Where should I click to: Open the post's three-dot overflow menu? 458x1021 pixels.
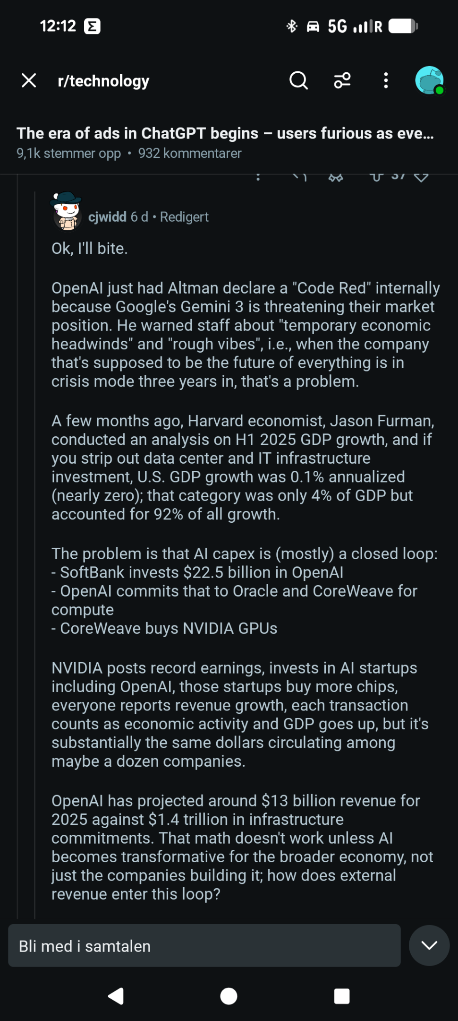point(386,81)
